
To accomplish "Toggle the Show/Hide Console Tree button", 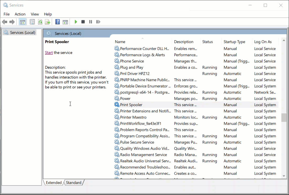I will point(23,22).
